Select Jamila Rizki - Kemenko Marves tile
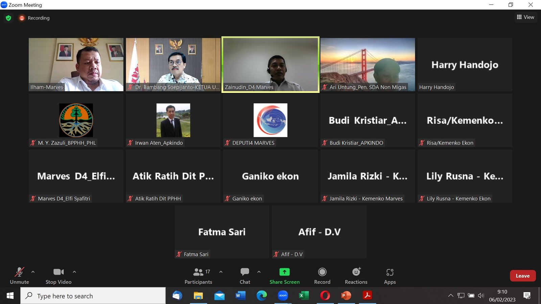The image size is (541, 304). point(368,176)
